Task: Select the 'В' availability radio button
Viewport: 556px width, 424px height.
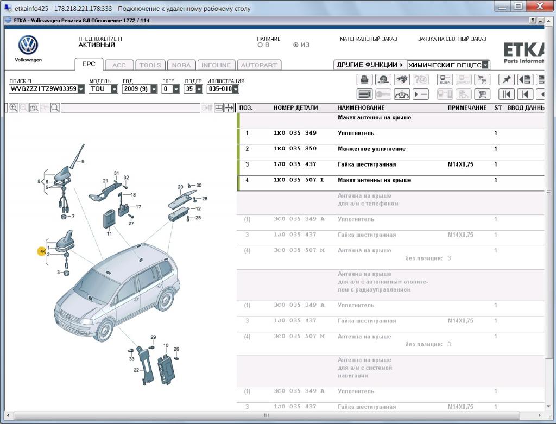Action: pyautogui.click(x=260, y=45)
